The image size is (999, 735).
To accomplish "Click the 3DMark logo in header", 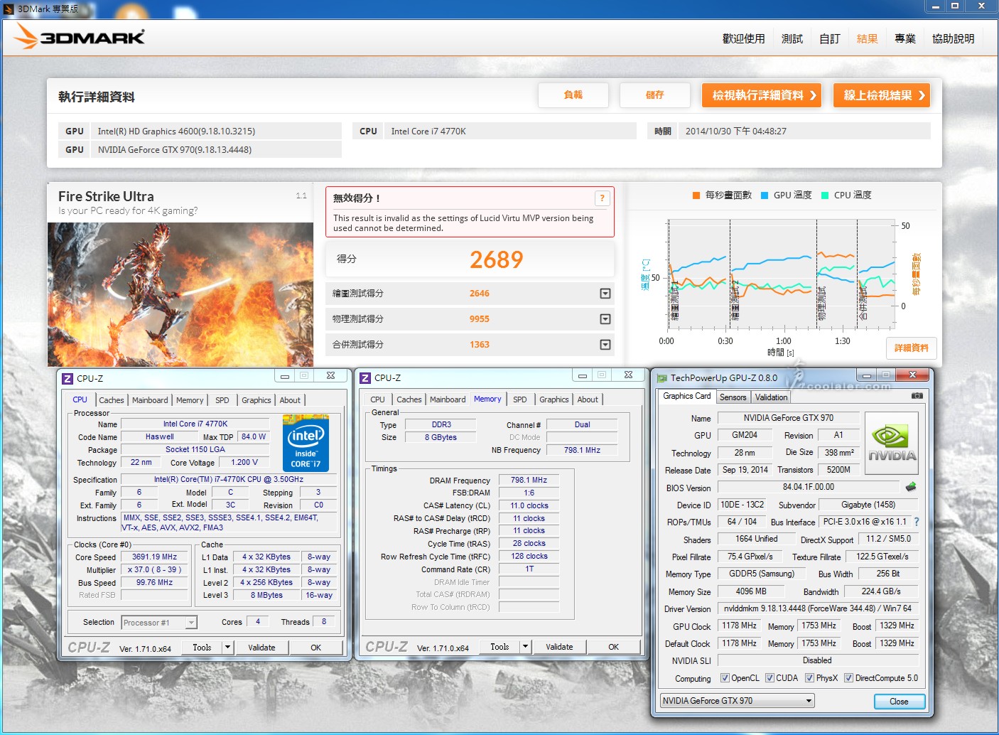I will click(x=80, y=36).
